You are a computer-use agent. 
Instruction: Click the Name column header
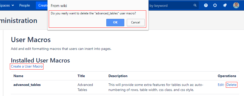[x=18, y=76]
